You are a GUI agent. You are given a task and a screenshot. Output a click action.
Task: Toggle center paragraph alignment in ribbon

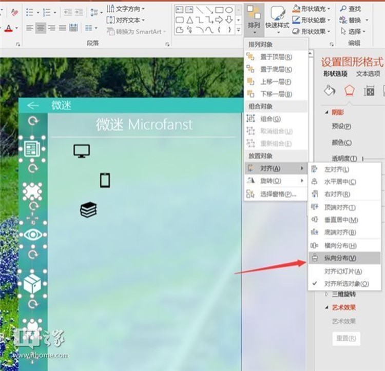coord(41,28)
